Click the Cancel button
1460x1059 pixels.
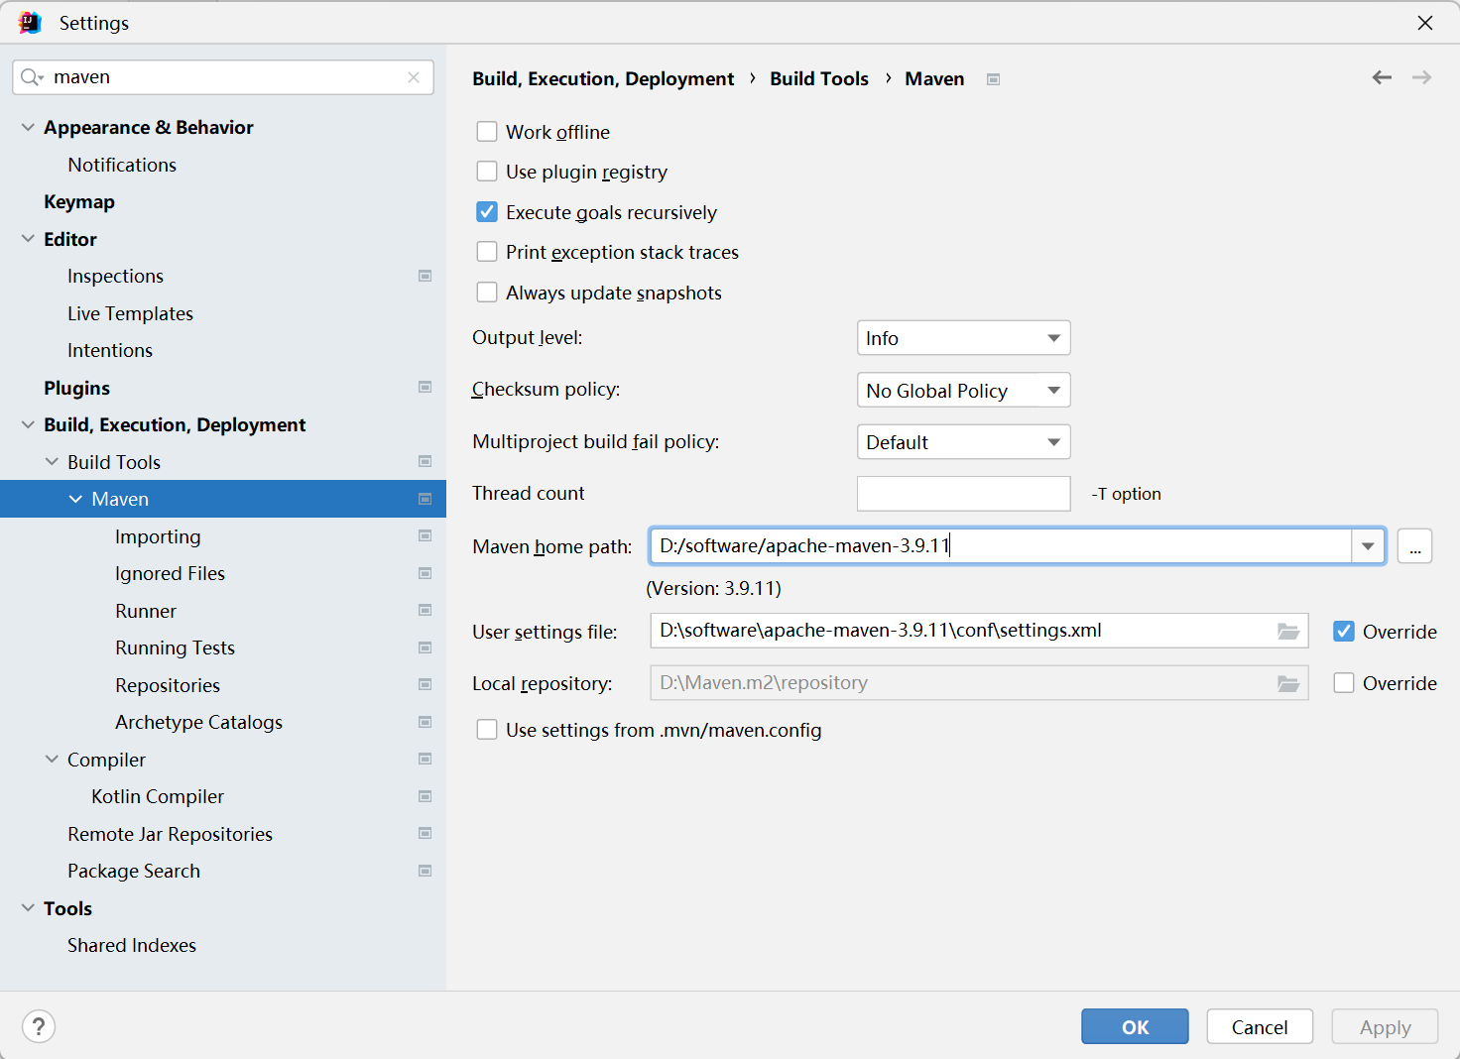click(1260, 1026)
